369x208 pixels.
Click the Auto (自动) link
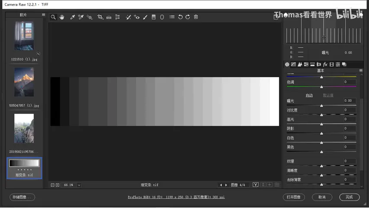[309, 95]
